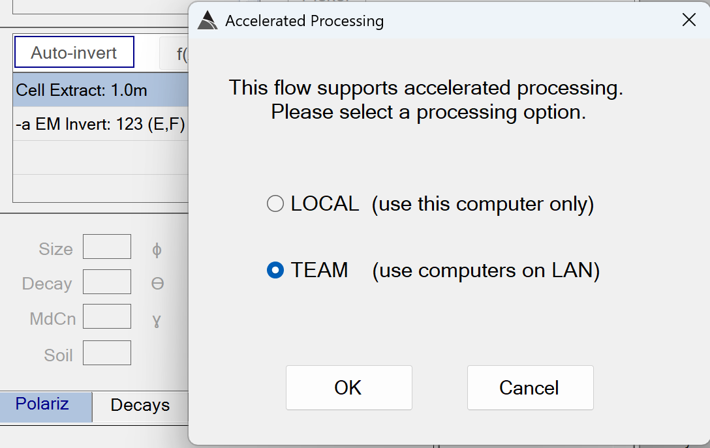Switch to the Polariz tab

point(42,404)
